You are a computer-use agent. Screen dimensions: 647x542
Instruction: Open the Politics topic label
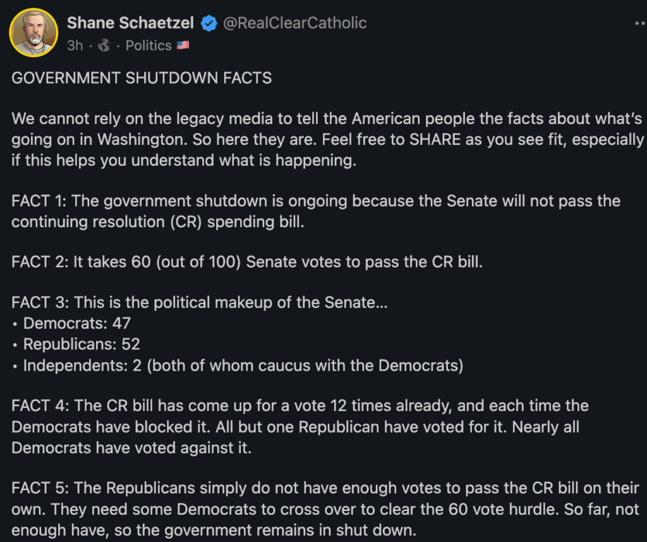tap(148, 46)
